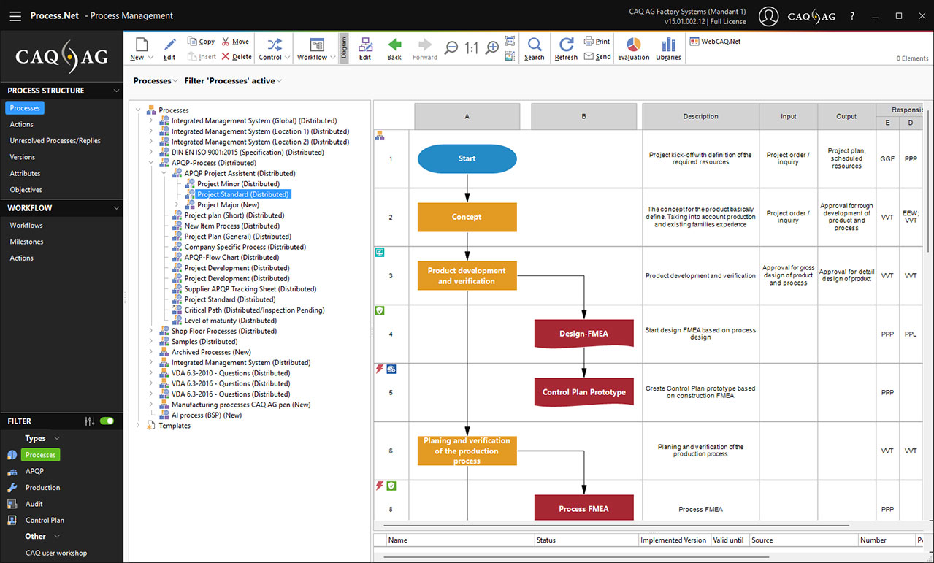Image resolution: width=934 pixels, height=563 pixels.
Task: Click the Refresh icon in toolbar
Action: (x=566, y=45)
